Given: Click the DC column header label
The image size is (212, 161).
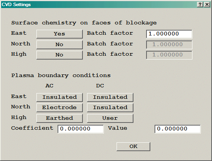Looking at the screenshot, I should tap(100, 86).
